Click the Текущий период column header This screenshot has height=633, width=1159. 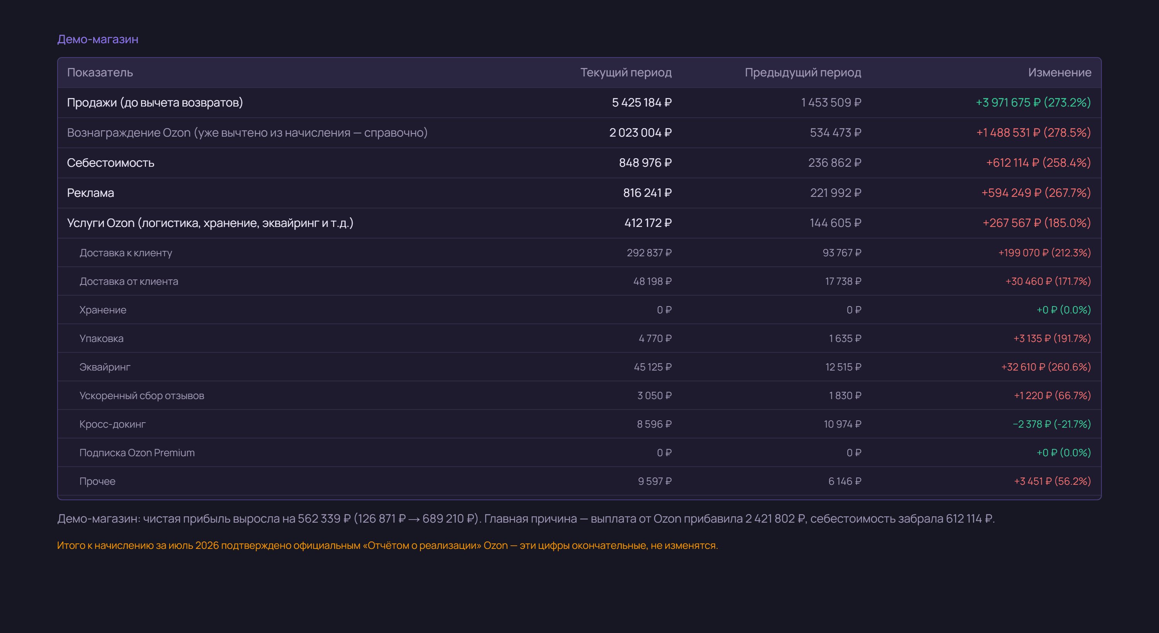(626, 73)
